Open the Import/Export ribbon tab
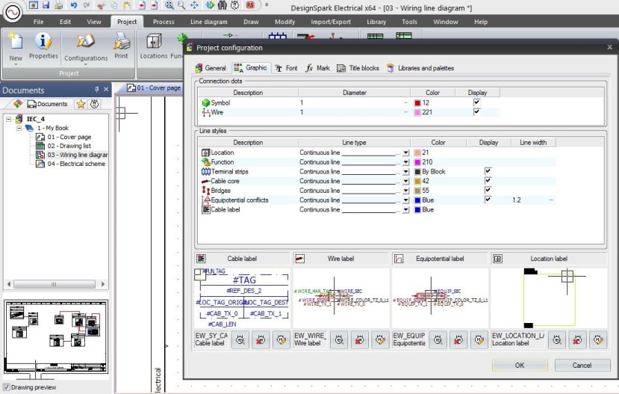The width and height of the screenshot is (619, 394). [331, 22]
